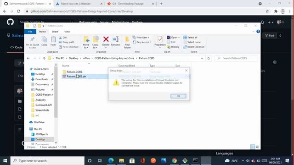This screenshot has width=294, height=165.
Task: Open Chrome extensions puzzle icon
Action: pyautogui.click(x=276, y=11)
